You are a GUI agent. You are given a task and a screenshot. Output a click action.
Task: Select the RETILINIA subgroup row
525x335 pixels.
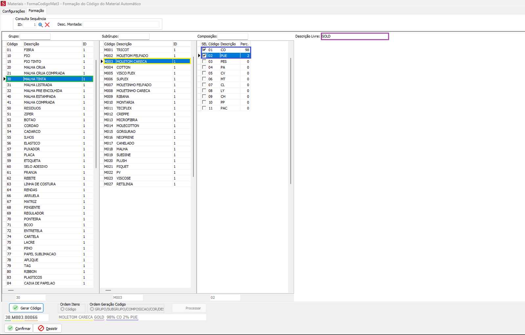tap(147, 184)
